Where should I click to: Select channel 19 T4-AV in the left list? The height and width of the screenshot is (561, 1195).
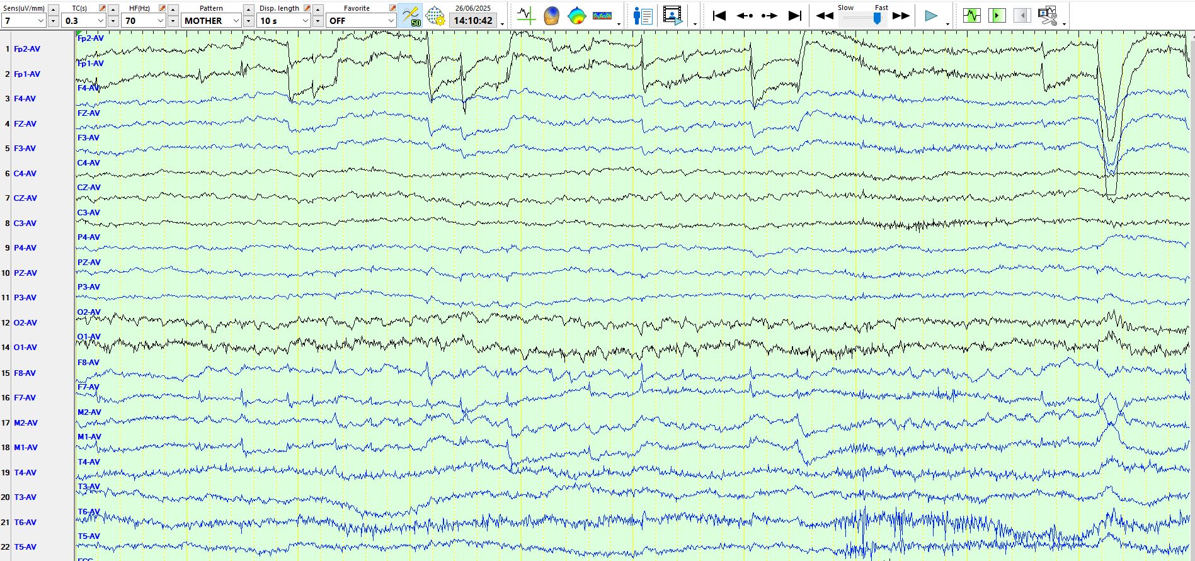pyautogui.click(x=25, y=473)
